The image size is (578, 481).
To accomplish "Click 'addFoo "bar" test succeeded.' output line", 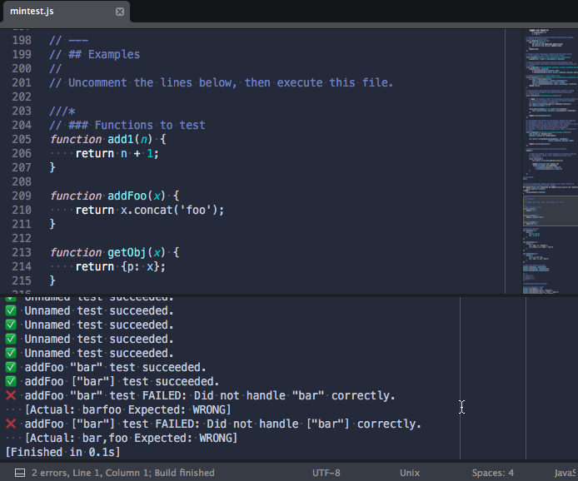I will coord(115,367).
